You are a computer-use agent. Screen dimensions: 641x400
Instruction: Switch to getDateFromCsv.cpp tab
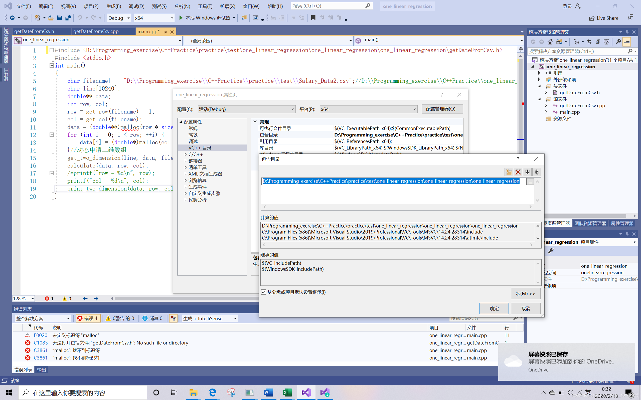96,31
